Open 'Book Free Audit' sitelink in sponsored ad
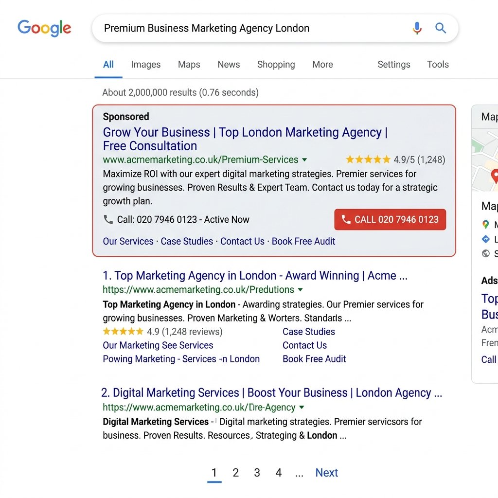The height and width of the screenshot is (498, 498). [x=303, y=241]
